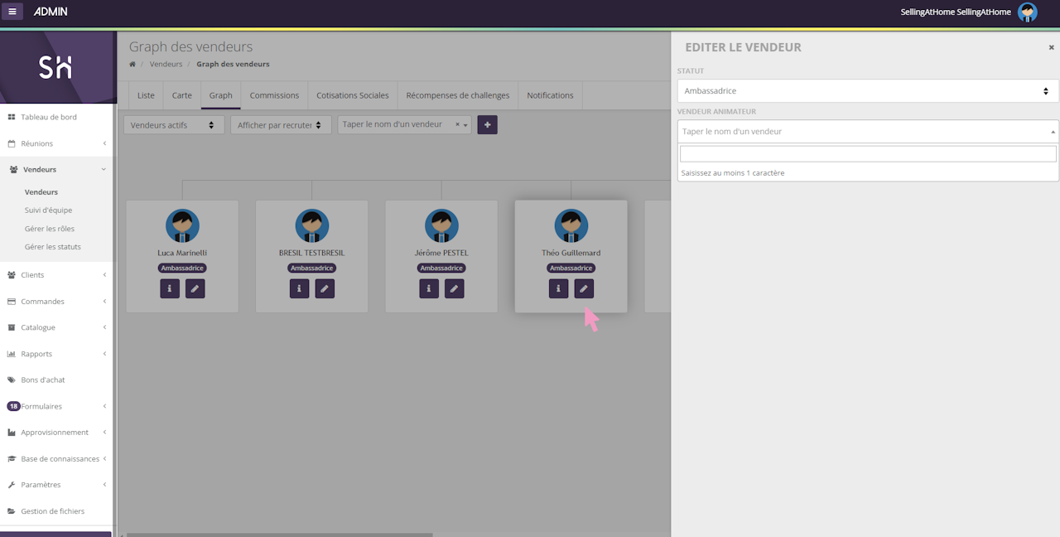Click the user avatar in top bar
Viewport: 1060px width, 537px height.
1028,12
